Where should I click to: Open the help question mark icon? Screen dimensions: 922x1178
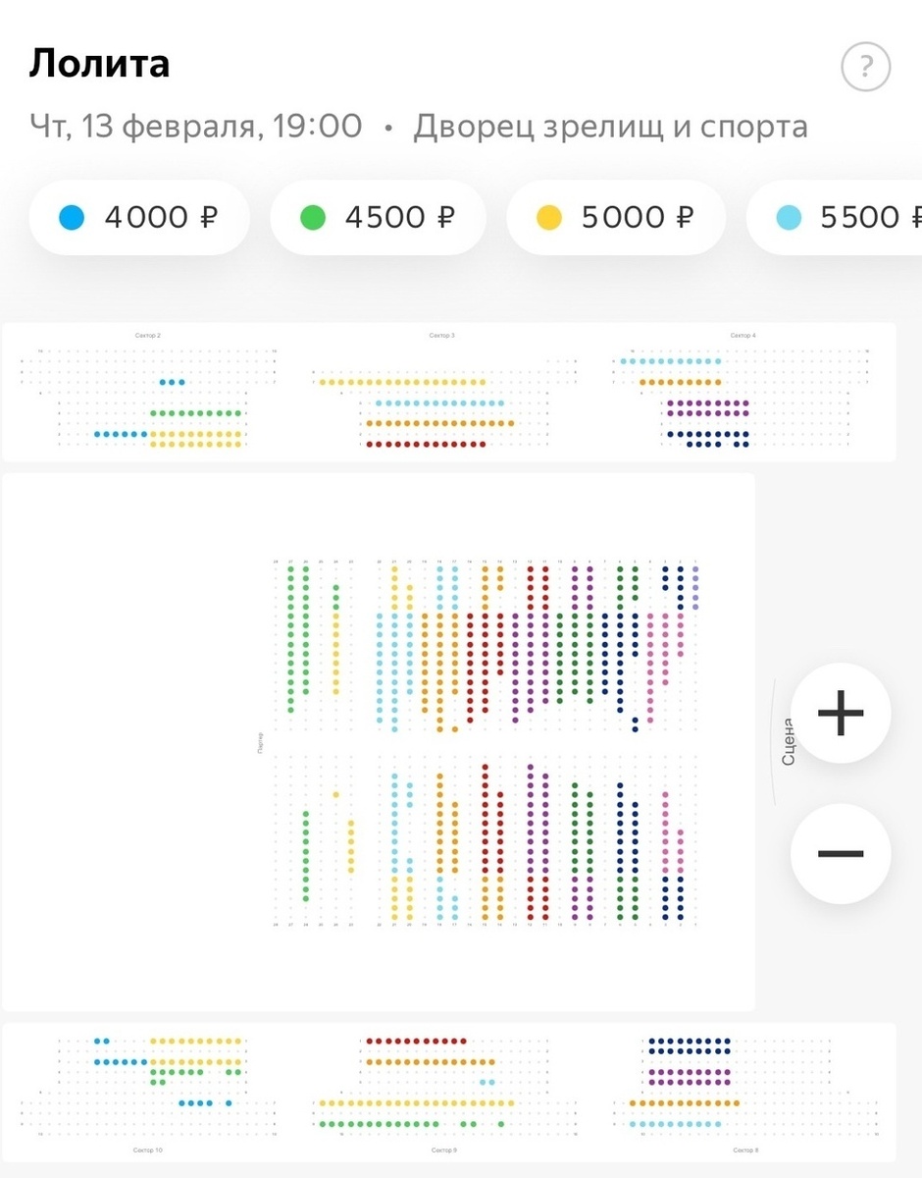pyautogui.click(x=865, y=67)
